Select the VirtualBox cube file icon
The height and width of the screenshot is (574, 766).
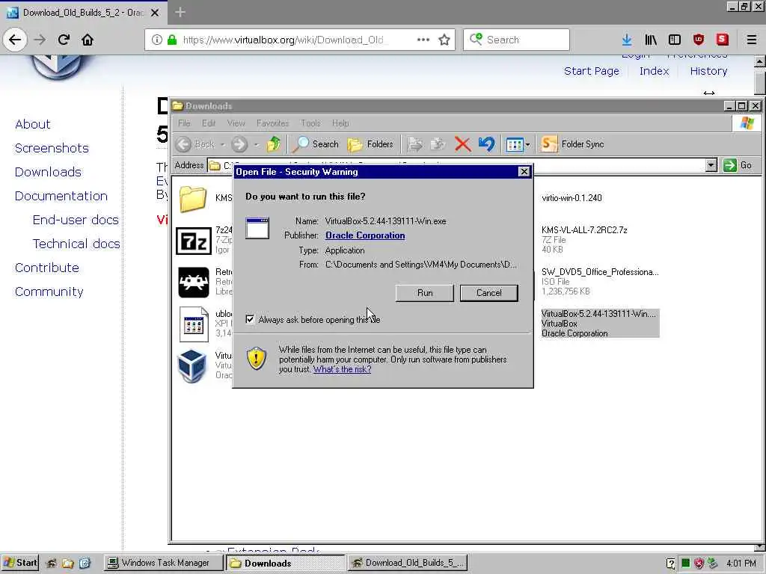192,365
